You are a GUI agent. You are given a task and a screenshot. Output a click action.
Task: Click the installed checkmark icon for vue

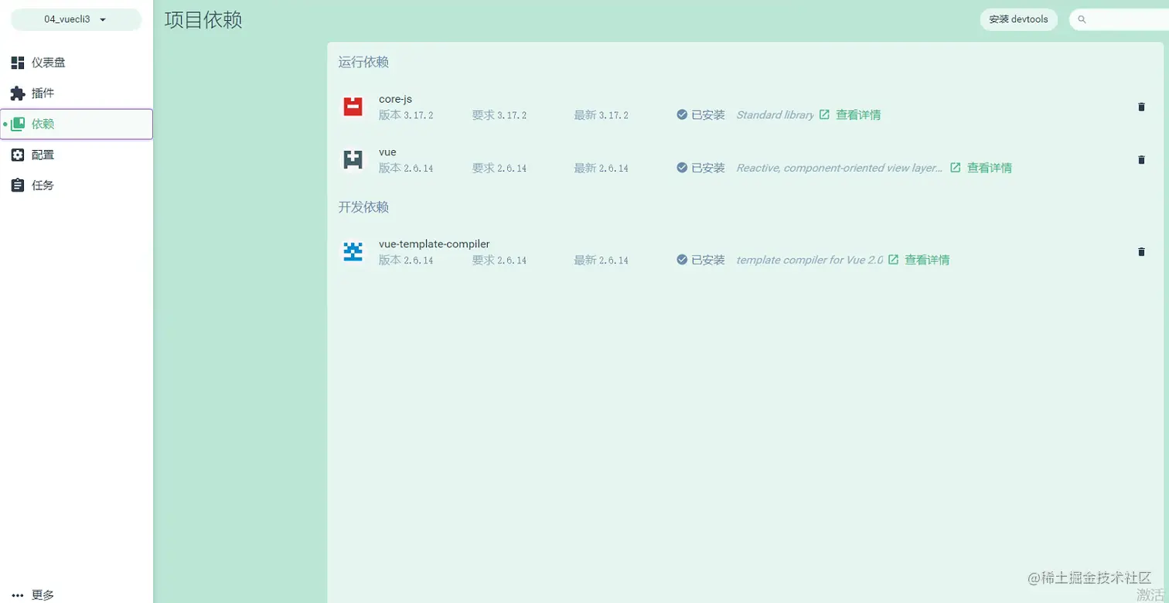click(x=682, y=167)
